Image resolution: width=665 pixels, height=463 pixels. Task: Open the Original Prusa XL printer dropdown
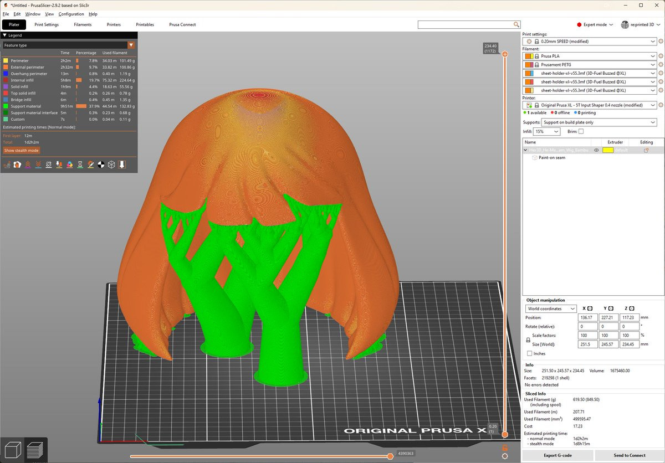click(590, 105)
